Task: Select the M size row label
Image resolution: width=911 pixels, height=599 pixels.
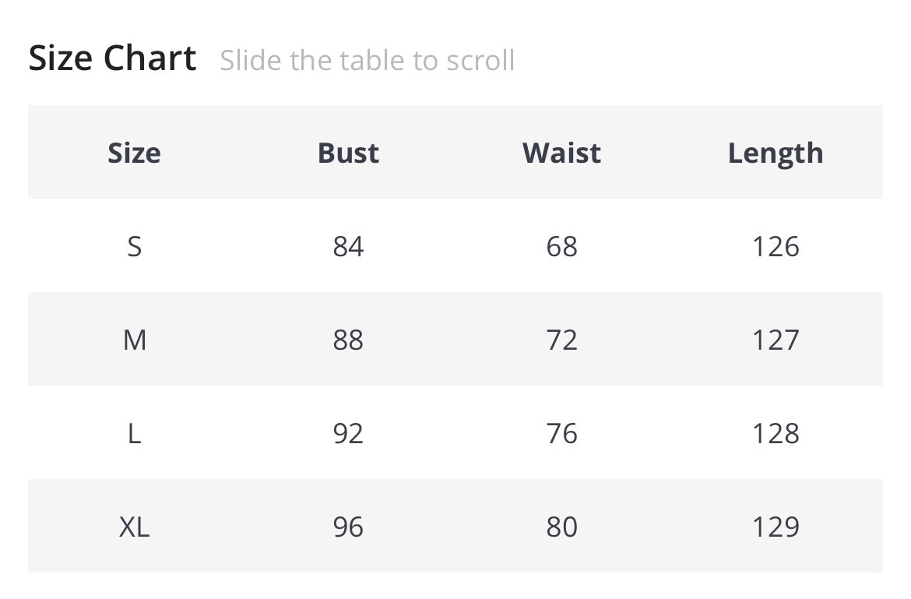Action: click(134, 340)
